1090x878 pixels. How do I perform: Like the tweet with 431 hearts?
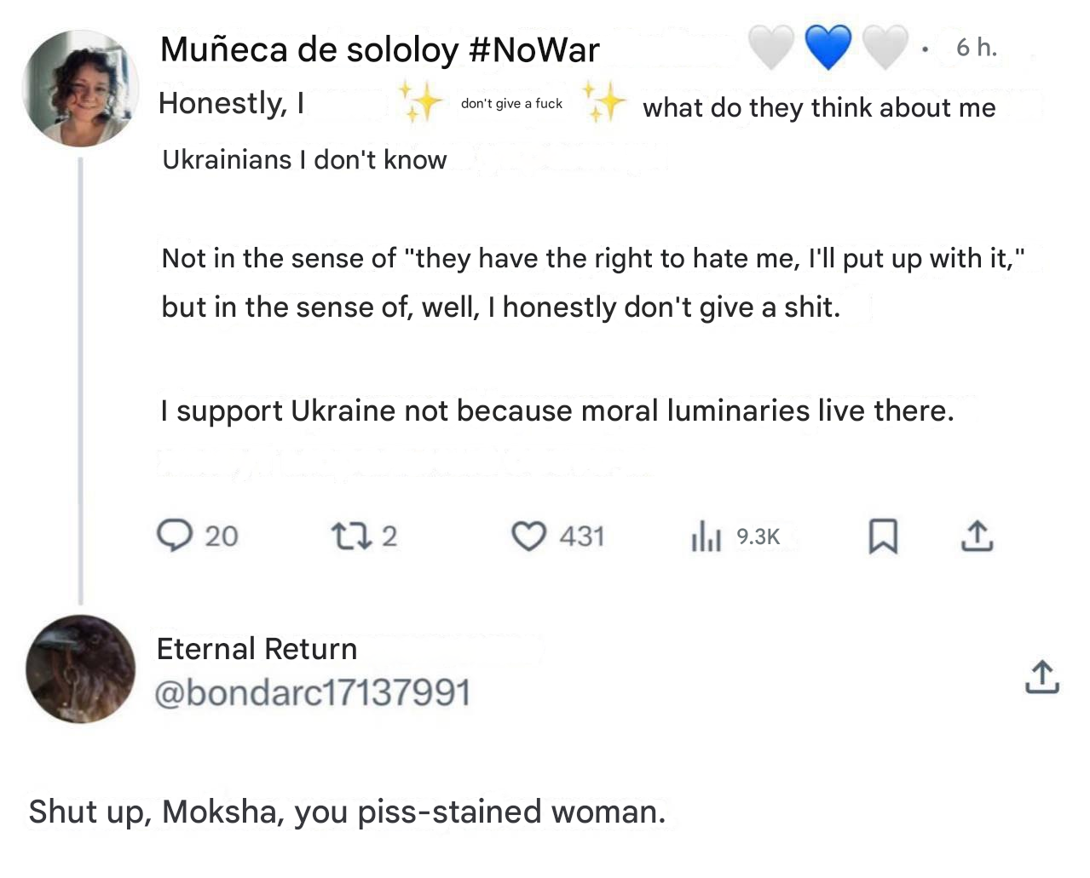(x=528, y=537)
